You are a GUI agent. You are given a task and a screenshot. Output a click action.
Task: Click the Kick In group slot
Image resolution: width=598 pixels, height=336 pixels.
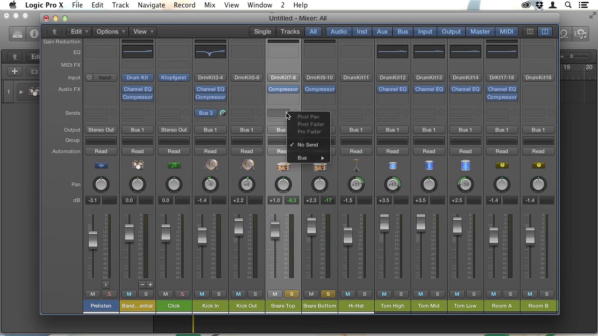coord(210,140)
